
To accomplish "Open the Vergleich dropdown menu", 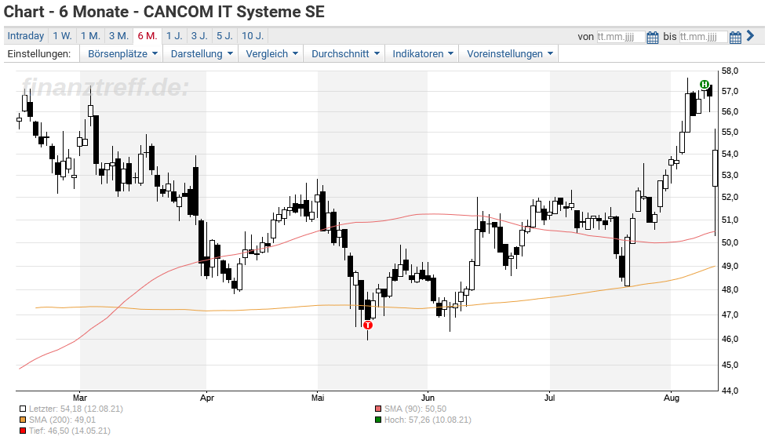I will pyautogui.click(x=271, y=53).
